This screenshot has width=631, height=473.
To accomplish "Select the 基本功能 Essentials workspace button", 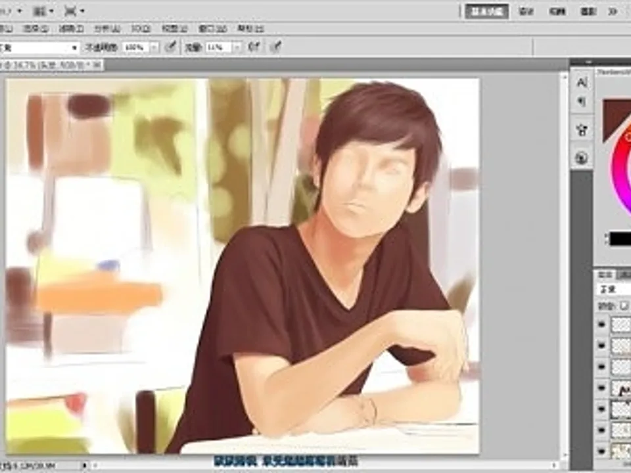I will click(486, 11).
